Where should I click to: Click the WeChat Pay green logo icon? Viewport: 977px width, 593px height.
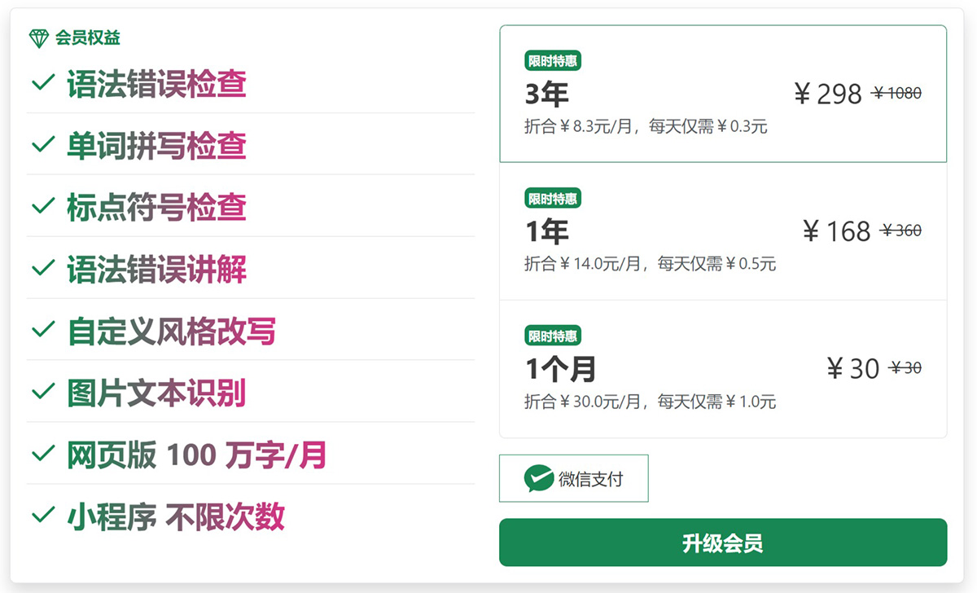[x=537, y=479]
